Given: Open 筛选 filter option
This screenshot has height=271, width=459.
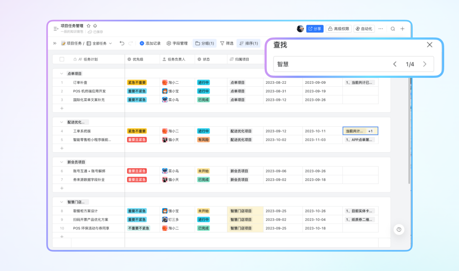Looking at the screenshot, I should click(x=227, y=43).
